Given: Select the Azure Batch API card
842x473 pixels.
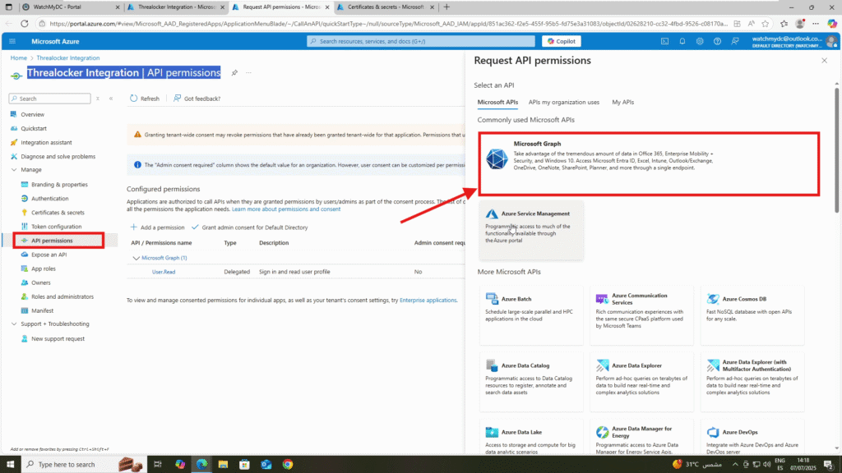Looking at the screenshot, I should coord(532,315).
